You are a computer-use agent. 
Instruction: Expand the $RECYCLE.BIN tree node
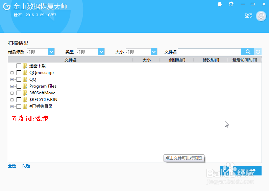[12, 100]
